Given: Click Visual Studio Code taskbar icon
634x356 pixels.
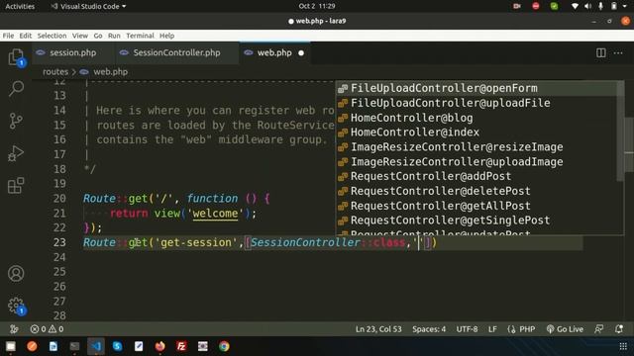Looking at the screenshot, I should pyautogui.click(x=96, y=346).
